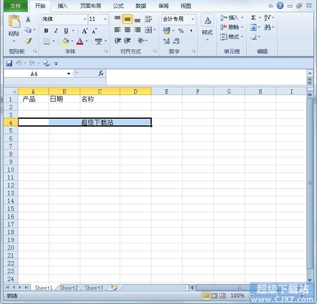
Task: Apply accounting currency format icon
Action: (167, 31)
